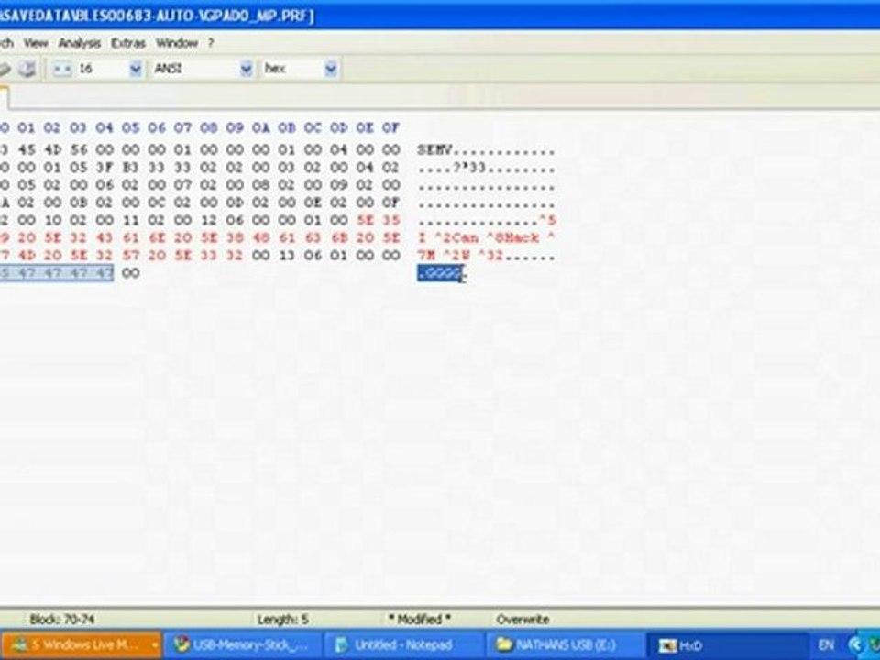Click red hex byte 57 in seventh row
This screenshot has height=660, width=880.
130,256
